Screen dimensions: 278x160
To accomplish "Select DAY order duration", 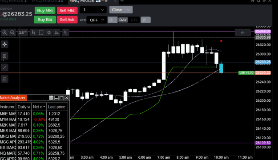I will pyautogui.click(x=123, y=20).
